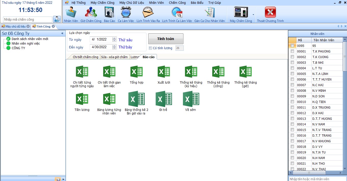Click the Giờ Chấm Công toolbar icon
The height and width of the screenshot is (181, 347).
pyautogui.click(x=91, y=12)
